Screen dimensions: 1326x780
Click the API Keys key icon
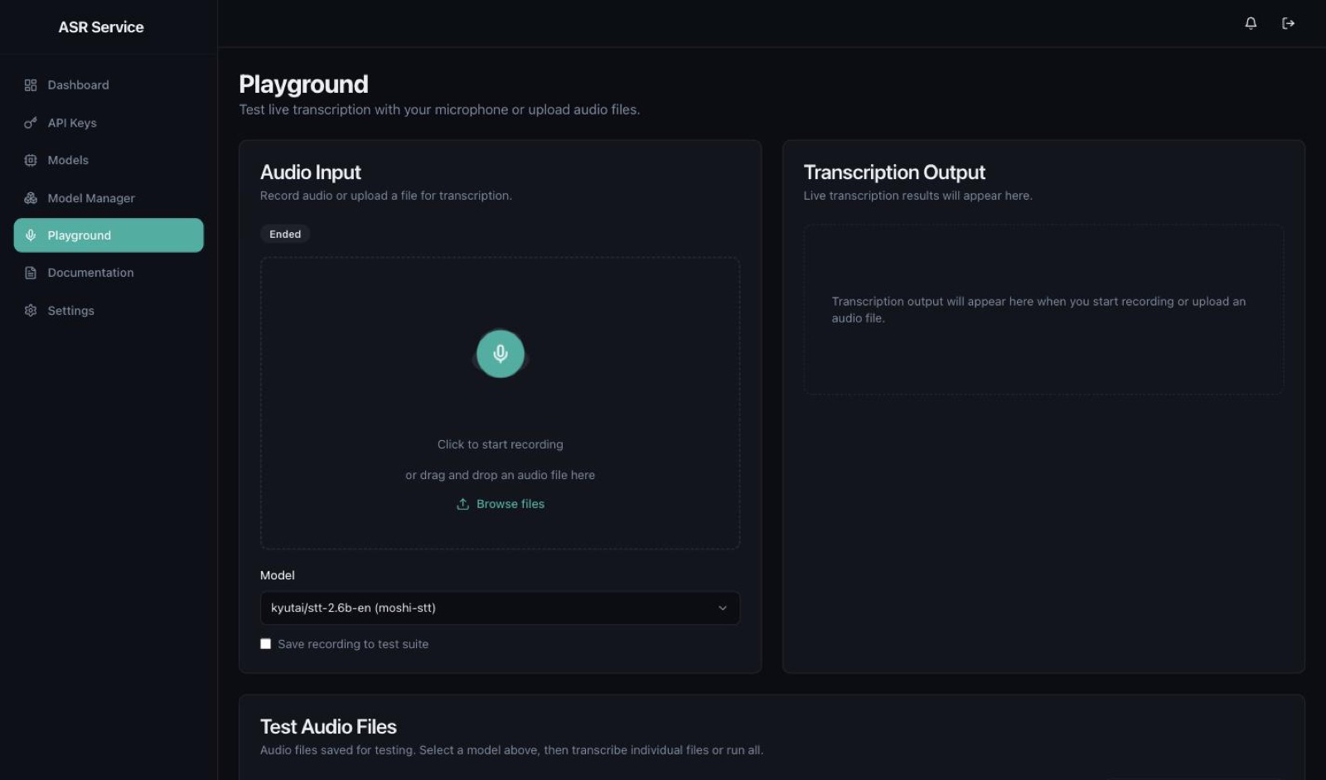(x=31, y=123)
